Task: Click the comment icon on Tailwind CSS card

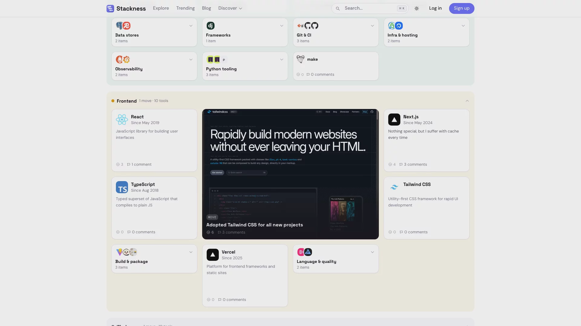Action: point(401,232)
